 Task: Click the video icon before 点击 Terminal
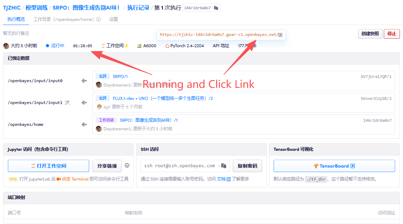59,179
